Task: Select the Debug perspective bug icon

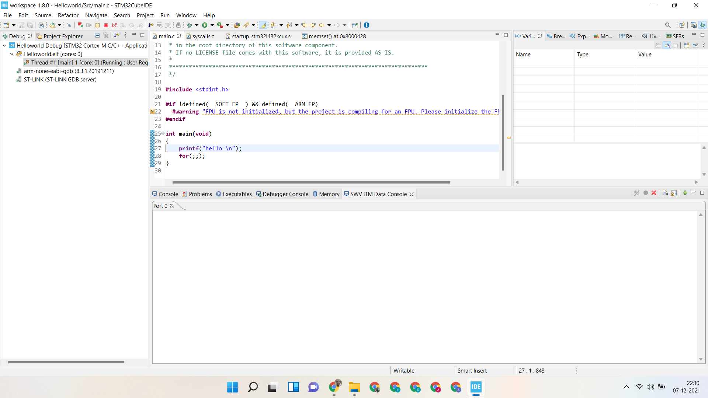Action: click(703, 25)
